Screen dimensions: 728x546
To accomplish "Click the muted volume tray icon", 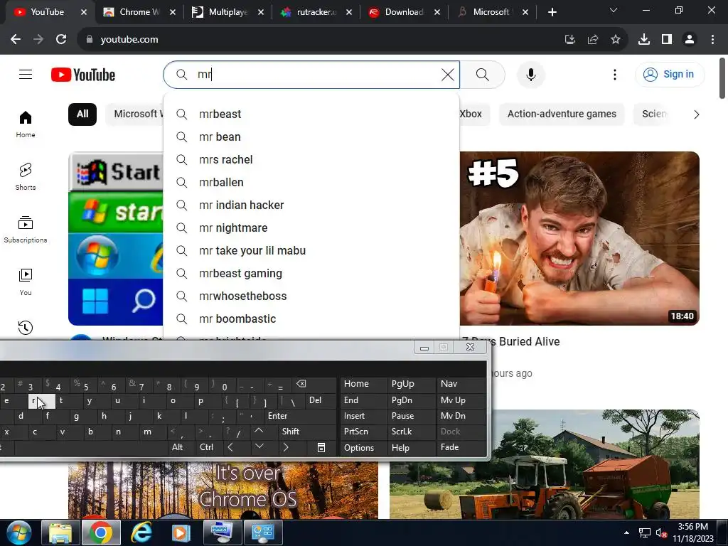I will (x=662, y=533).
